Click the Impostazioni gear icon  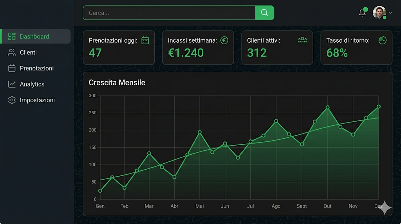coord(12,100)
